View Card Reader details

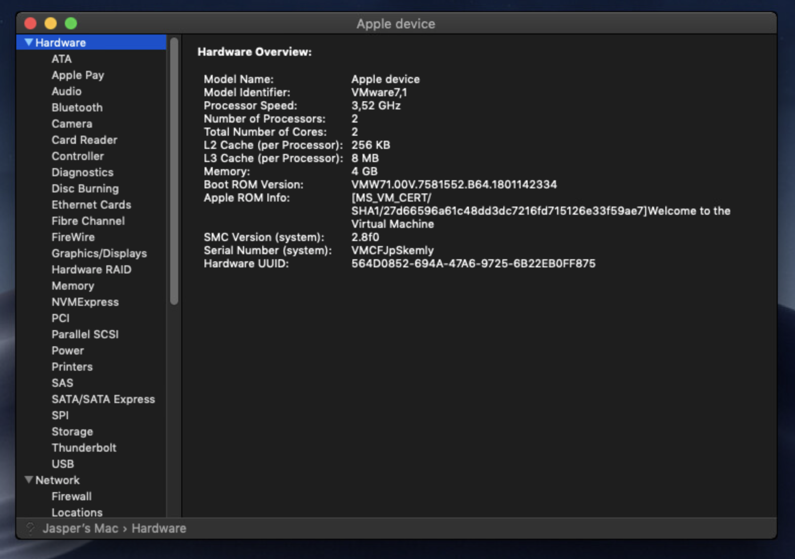[84, 140]
